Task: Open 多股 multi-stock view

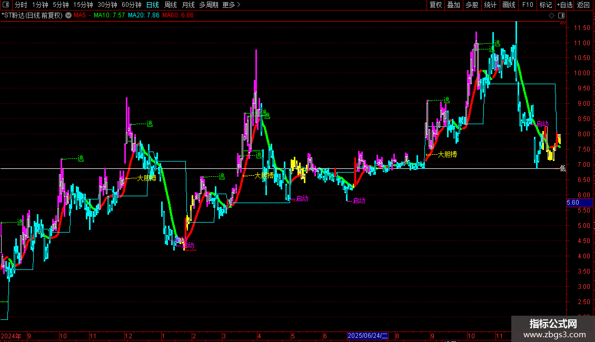Action: coord(472,5)
